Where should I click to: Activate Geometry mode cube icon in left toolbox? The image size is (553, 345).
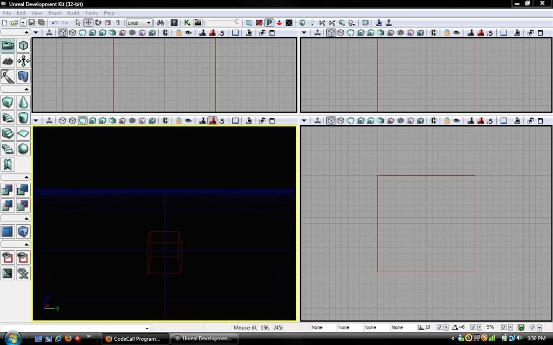coord(23,45)
